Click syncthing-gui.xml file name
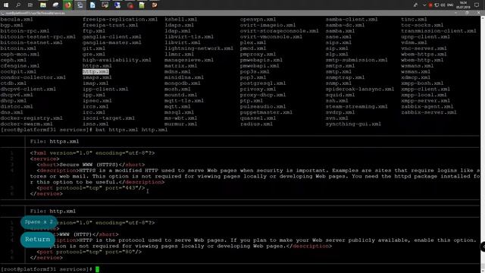Screen dimensions: 485x273 [x=353, y=124]
